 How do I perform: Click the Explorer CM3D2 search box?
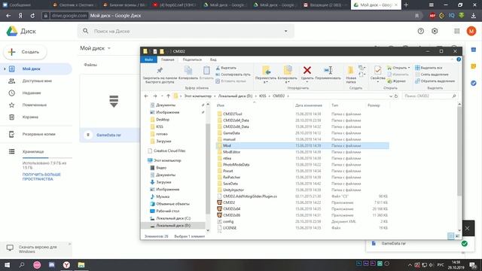tap(430, 96)
